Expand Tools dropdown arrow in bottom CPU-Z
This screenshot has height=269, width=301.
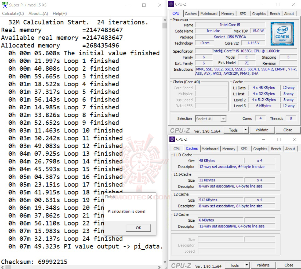[x=247, y=265]
